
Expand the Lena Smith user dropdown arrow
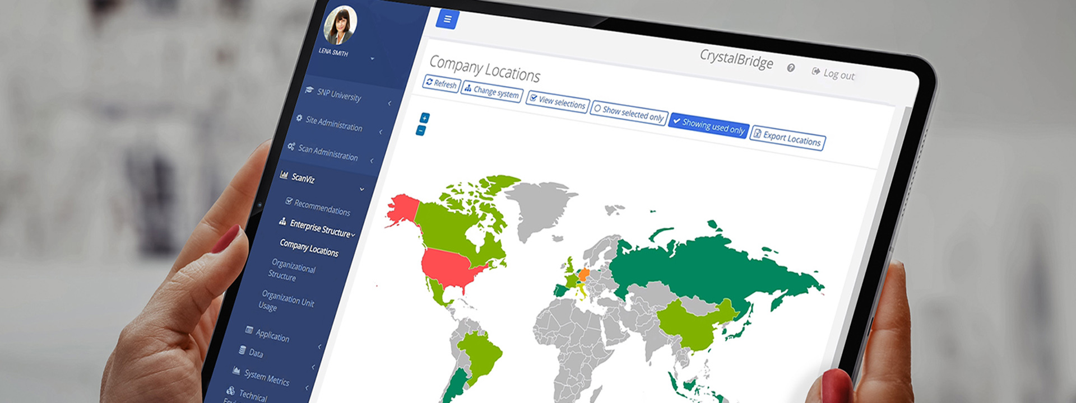(x=372, y=59)
